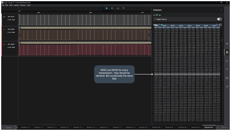This screenshot has height=131, width=231.
Task: Switch to the Session 75 tab
Action: [x=91, y=127]
